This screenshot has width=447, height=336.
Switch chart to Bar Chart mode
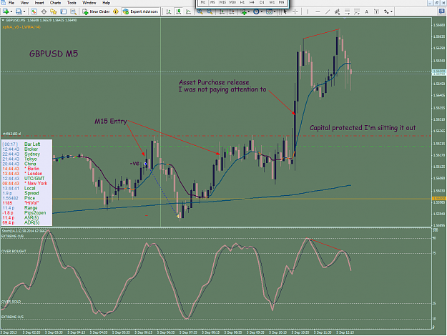click(x=169, y=11)
